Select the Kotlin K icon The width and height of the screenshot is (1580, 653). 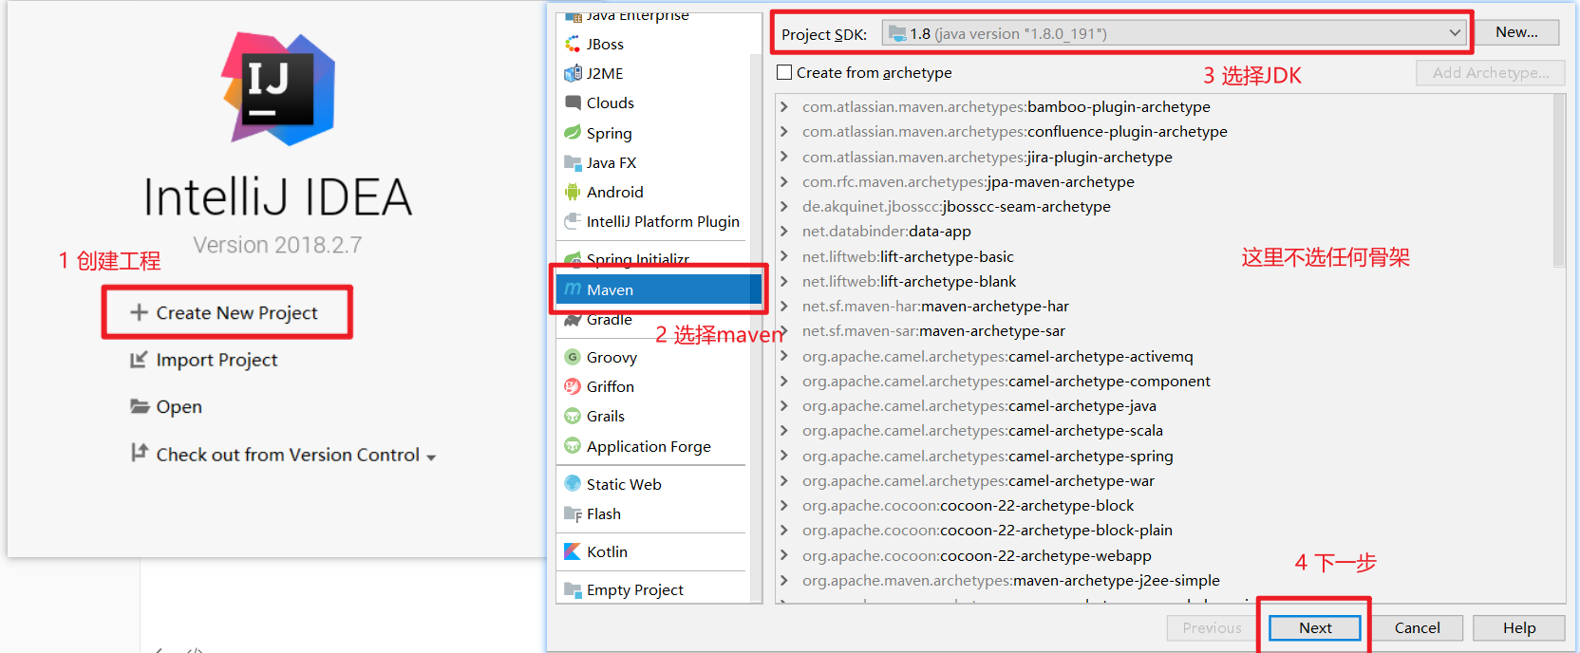pyautogui.click(x=573, y=551)
